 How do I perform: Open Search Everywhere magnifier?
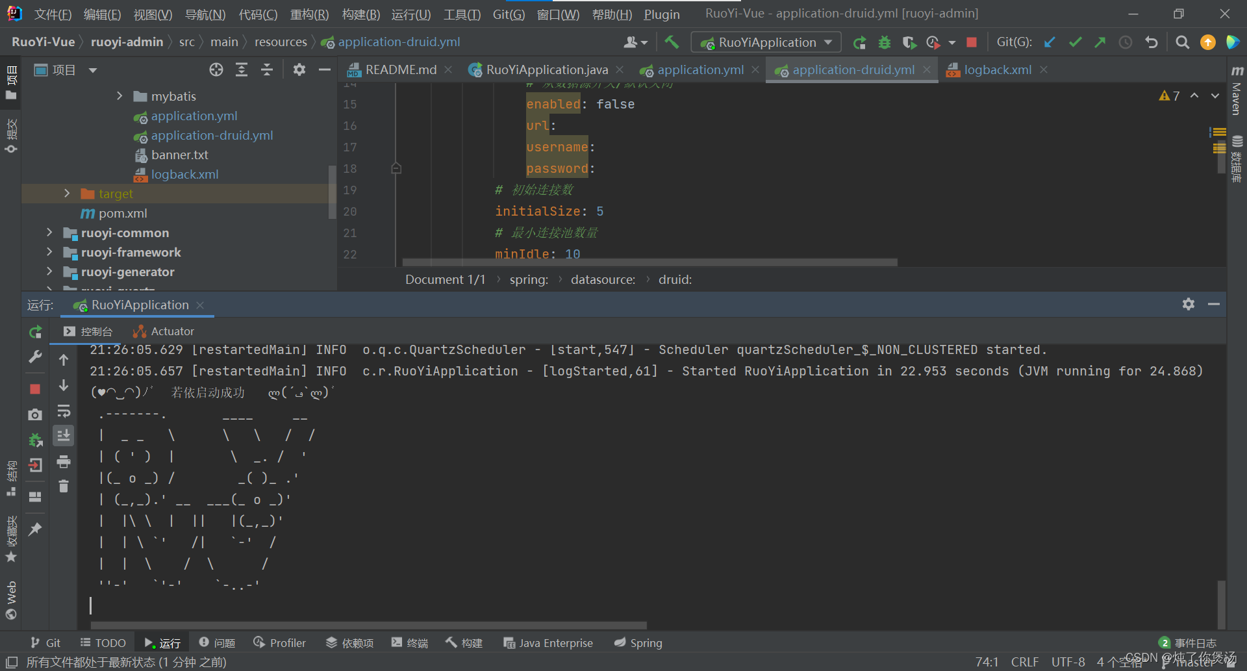(1182, 42)
